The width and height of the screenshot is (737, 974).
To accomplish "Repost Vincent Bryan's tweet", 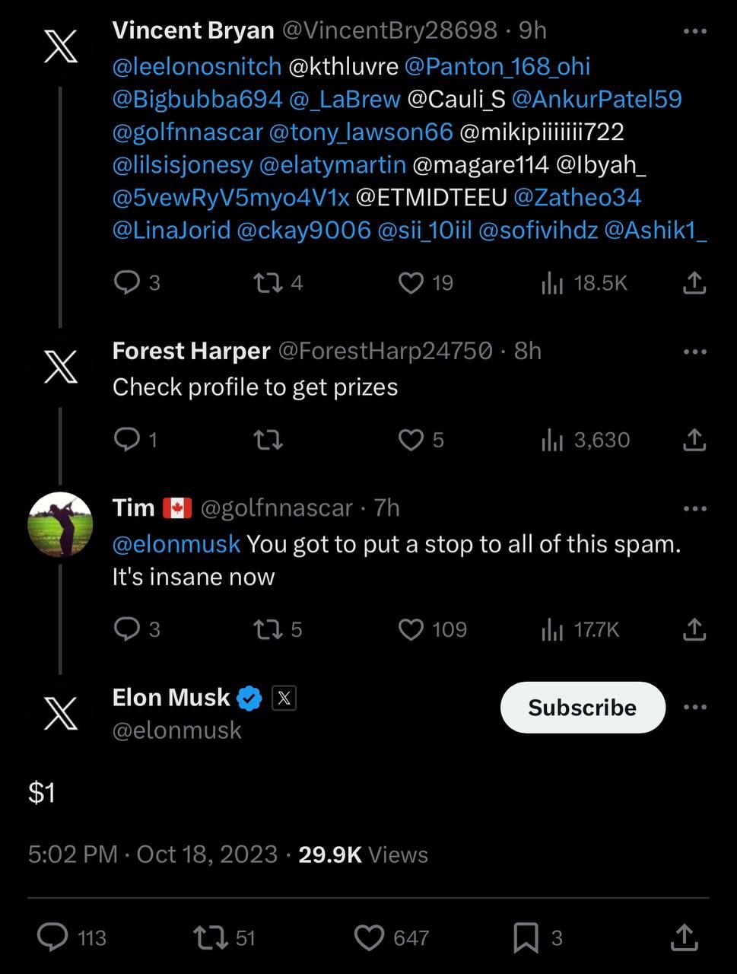I will point(266,283).
